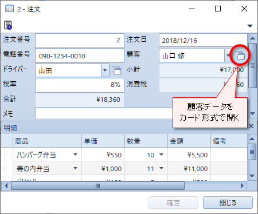258x214 pixels.
Task: Click the horizontal scrollbar thumb
Action: [97, 185]
